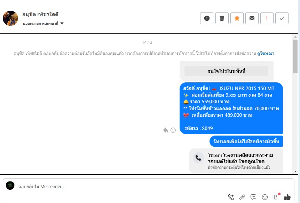
Task: React to message with smiley icon
Action: point(173,130)
